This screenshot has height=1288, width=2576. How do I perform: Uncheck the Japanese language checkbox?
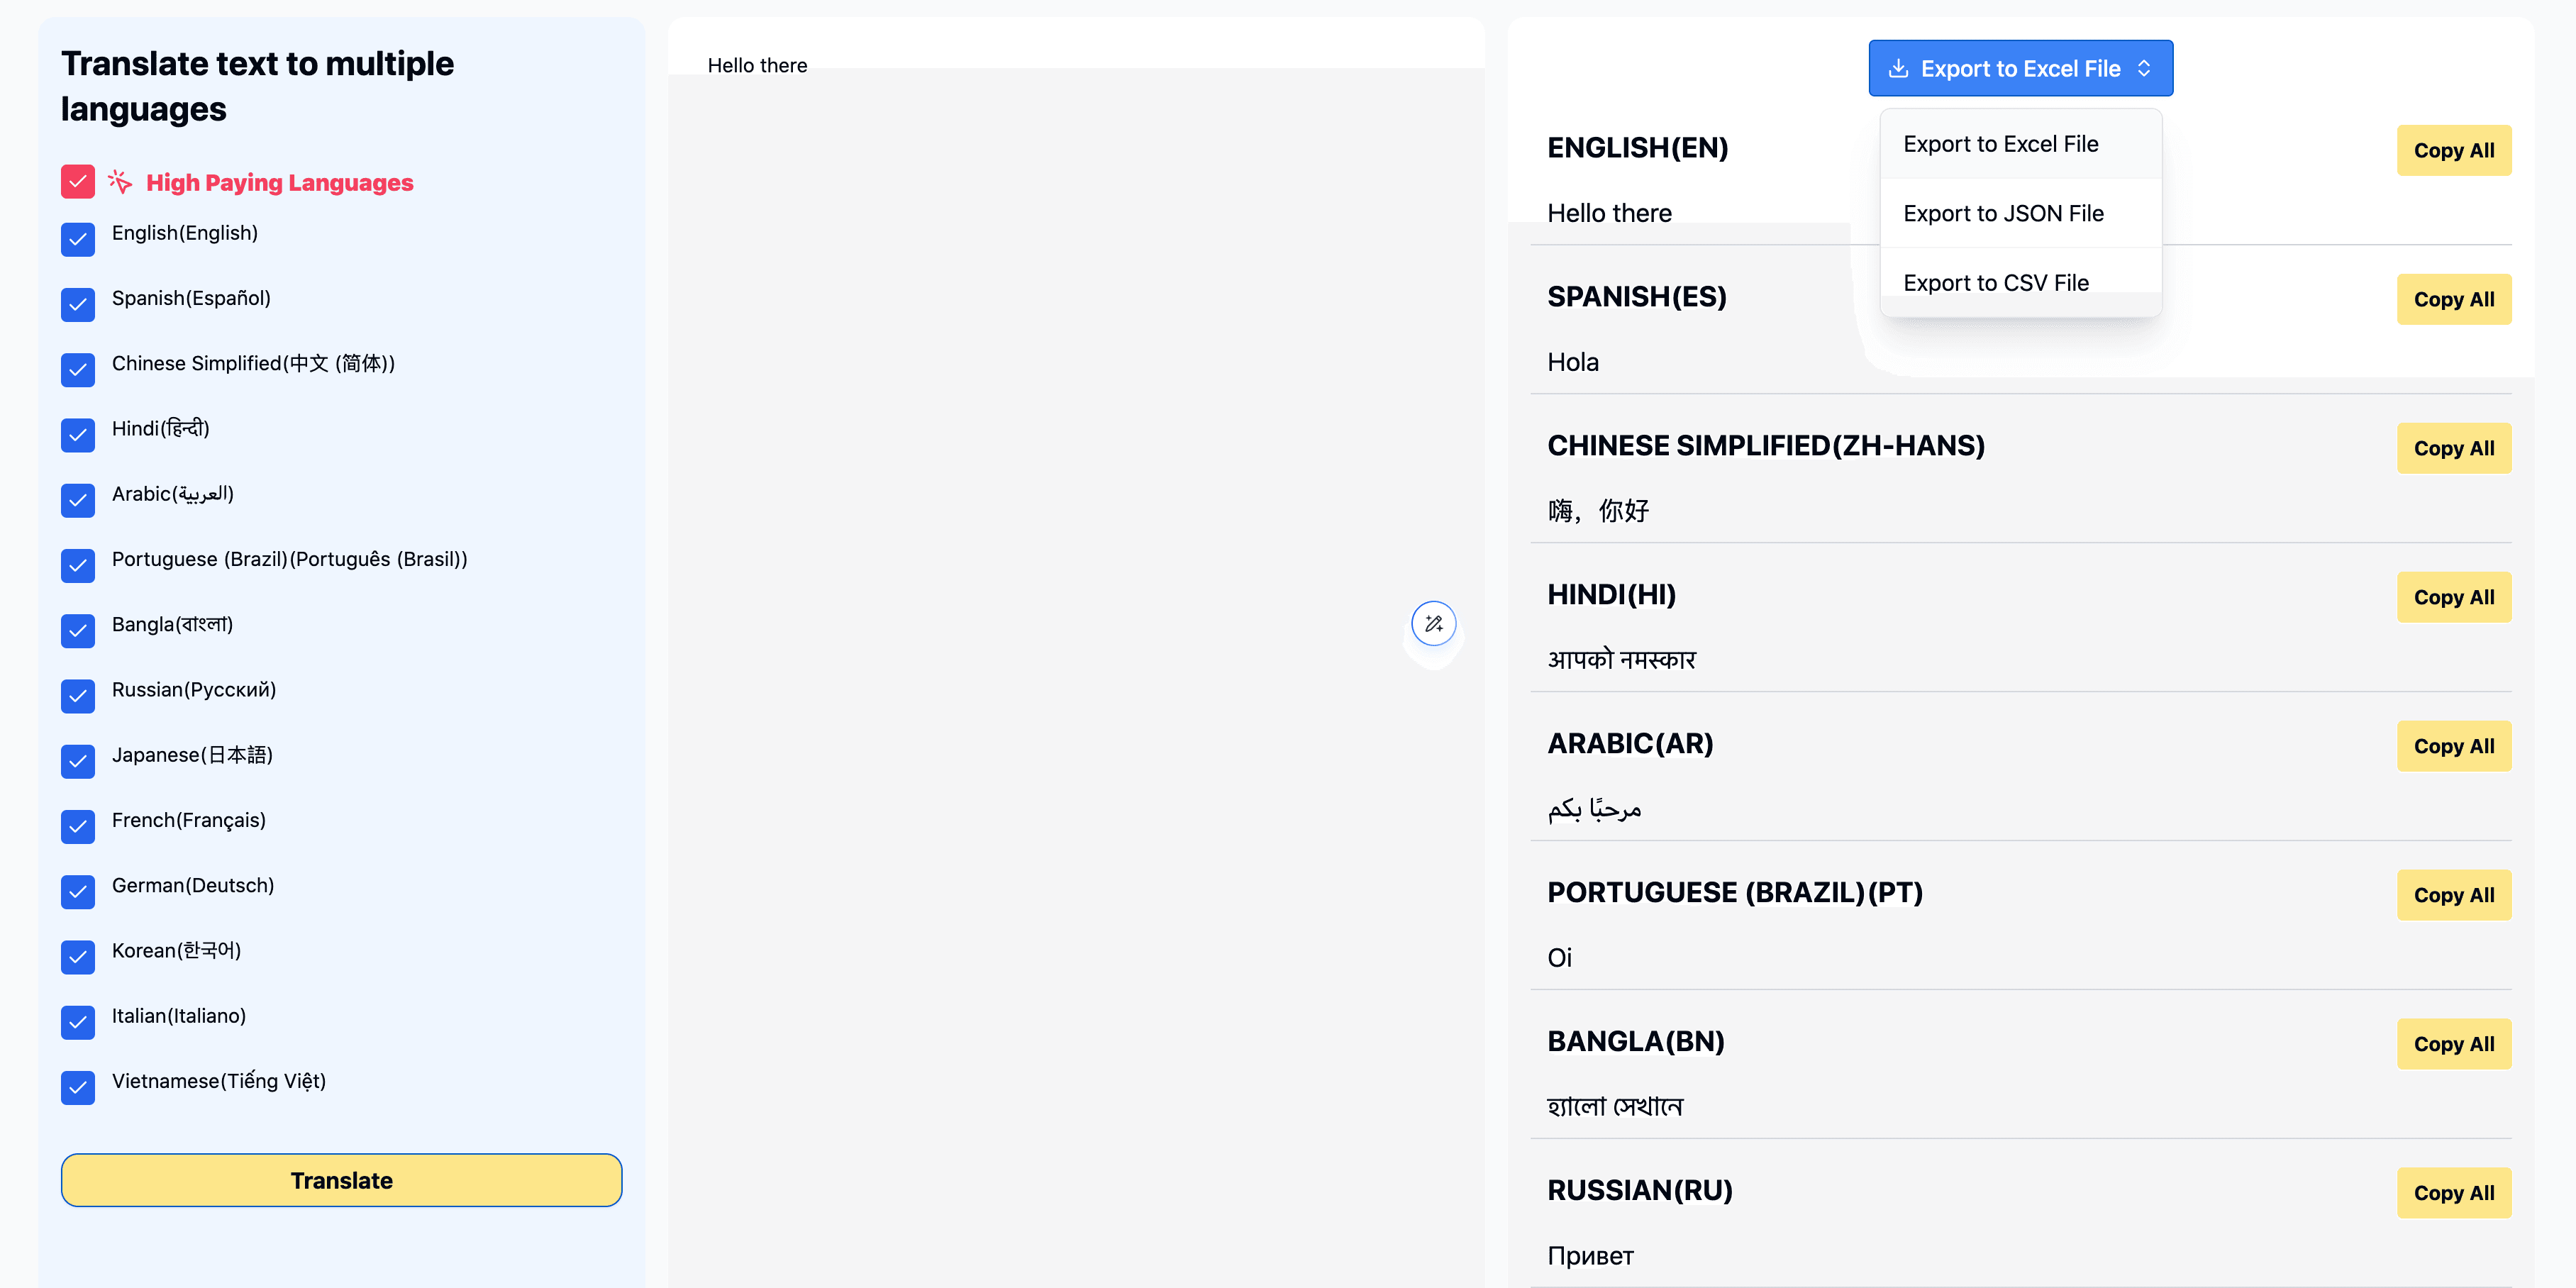pyautogui.click(x=78, y=761)
